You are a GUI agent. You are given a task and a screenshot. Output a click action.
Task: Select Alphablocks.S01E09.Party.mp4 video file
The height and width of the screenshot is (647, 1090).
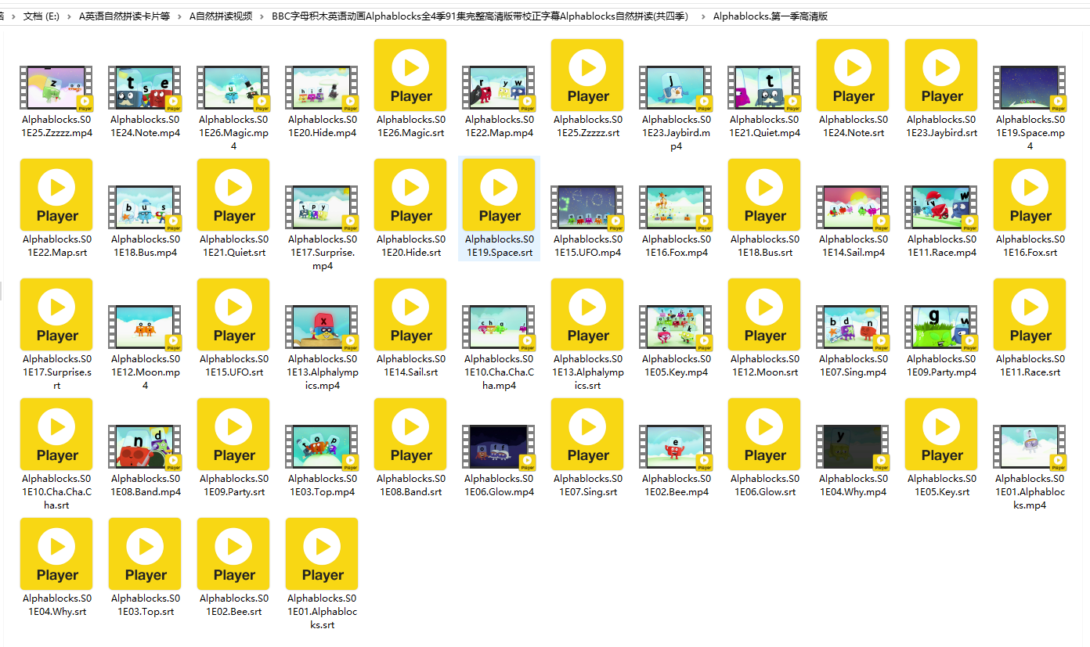click(941, 326)
